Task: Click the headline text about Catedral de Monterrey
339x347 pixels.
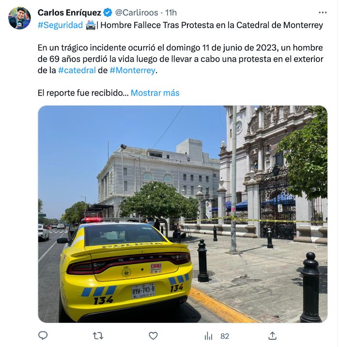Action: click(x=212, y=25)
